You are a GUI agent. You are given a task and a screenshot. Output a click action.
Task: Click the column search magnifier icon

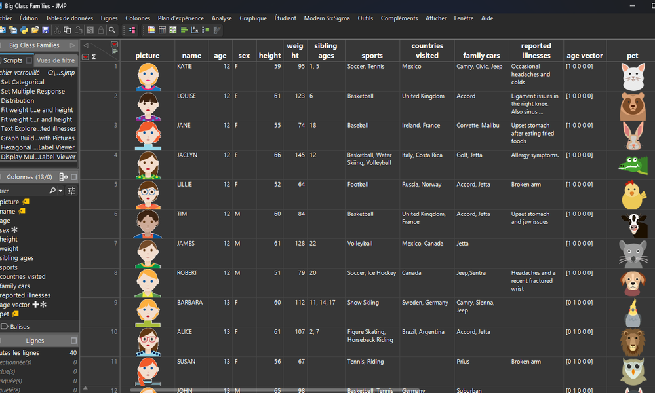[52, 191]
